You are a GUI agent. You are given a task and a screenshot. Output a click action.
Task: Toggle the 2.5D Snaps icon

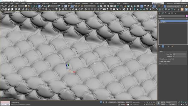tap(69, 6)
